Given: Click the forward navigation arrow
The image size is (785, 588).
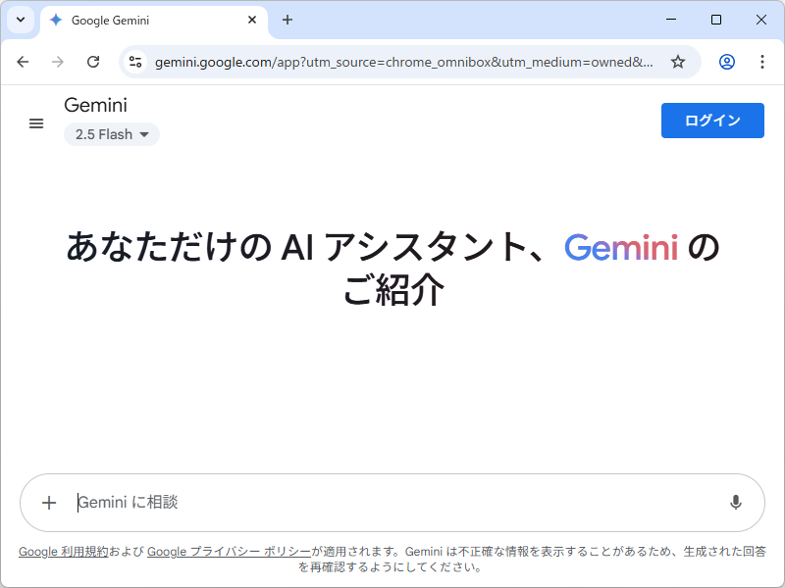Looking at the screenshot, I should tap(58, 61).
